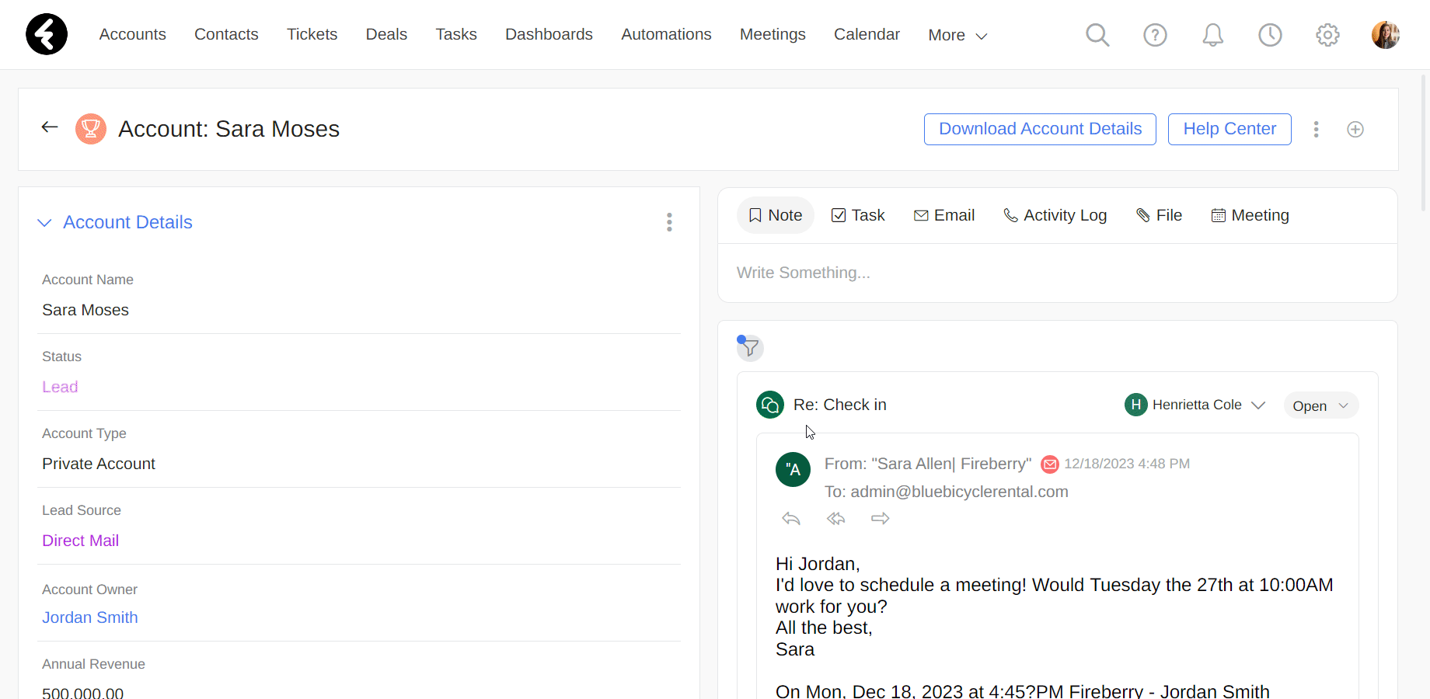Go to Calendar in the navigation
Image resolution: width=1430 pixels, height=699 pixels.
[x=867, y=34]
